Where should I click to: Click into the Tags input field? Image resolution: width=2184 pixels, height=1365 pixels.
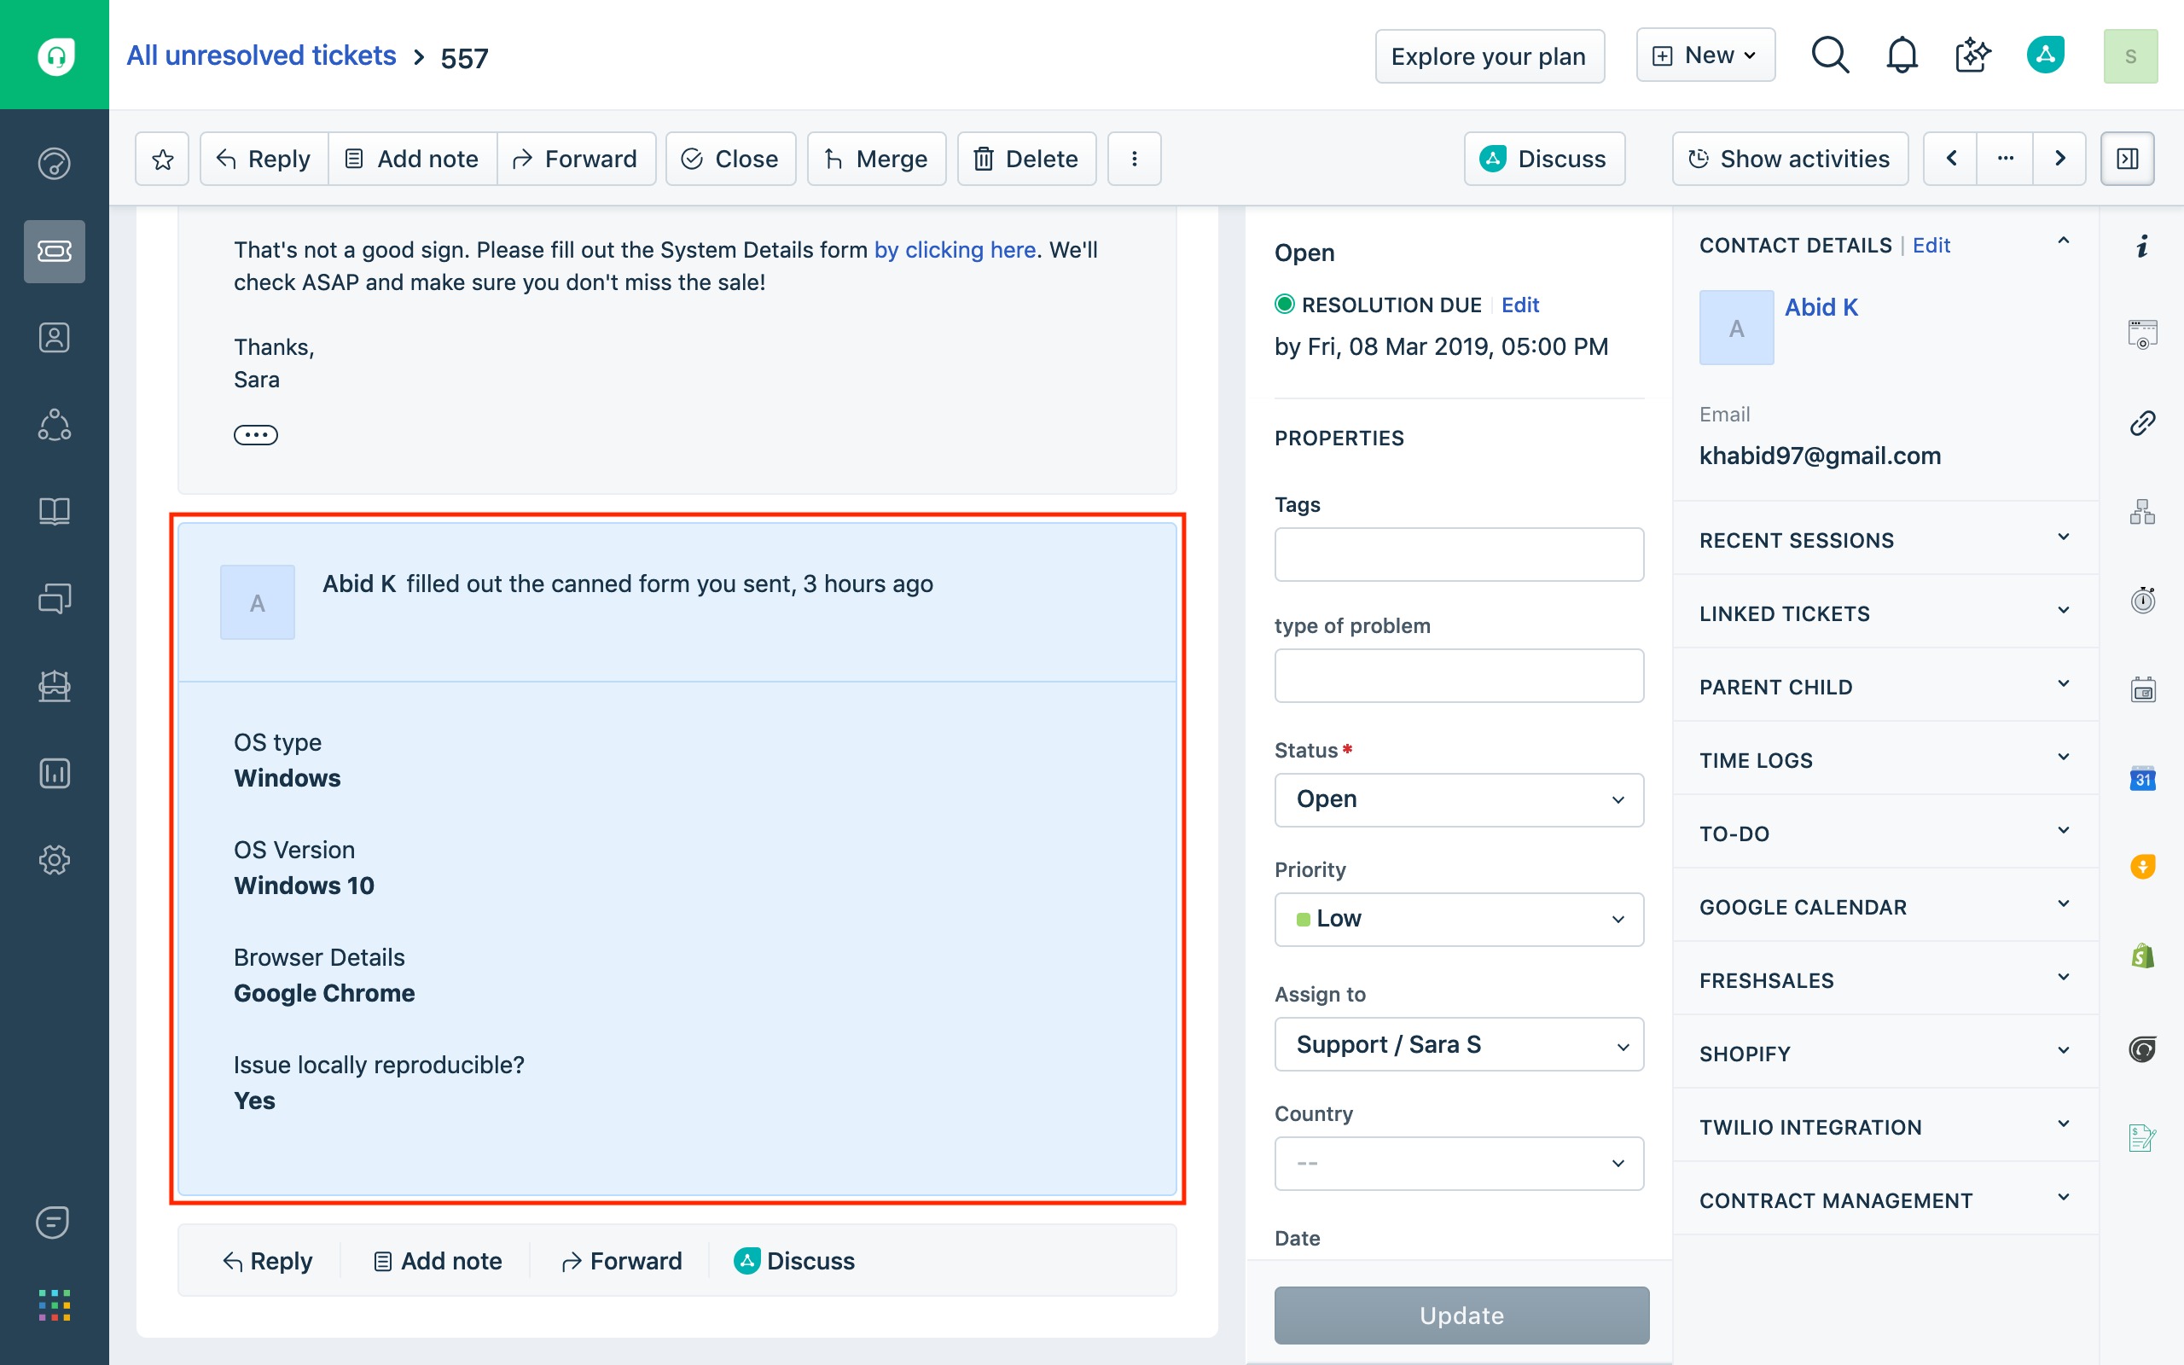1458,555
